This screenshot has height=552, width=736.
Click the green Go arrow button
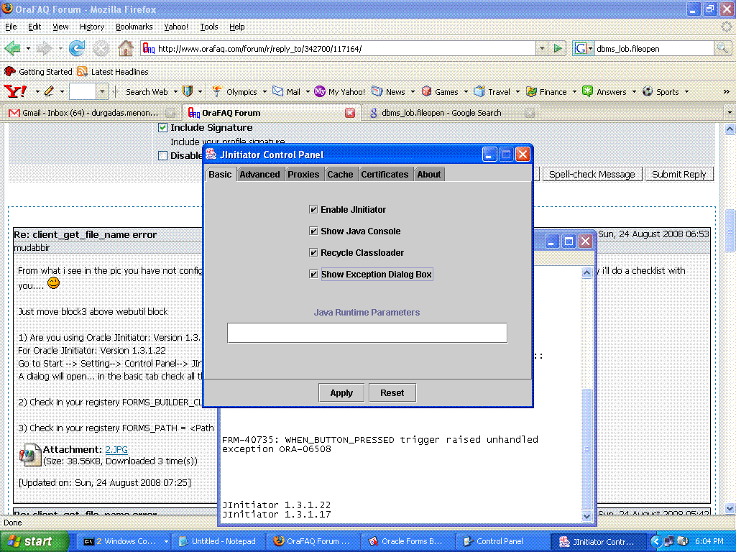point(558,49)
